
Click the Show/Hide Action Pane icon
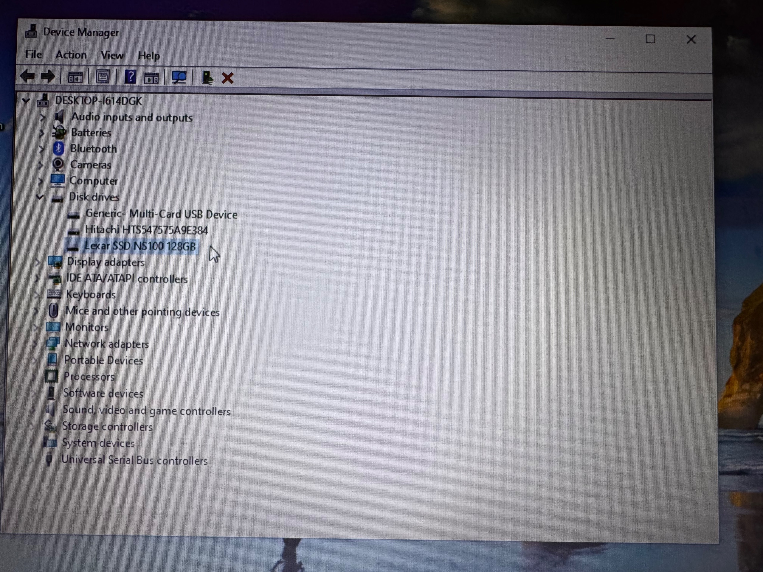151,78
